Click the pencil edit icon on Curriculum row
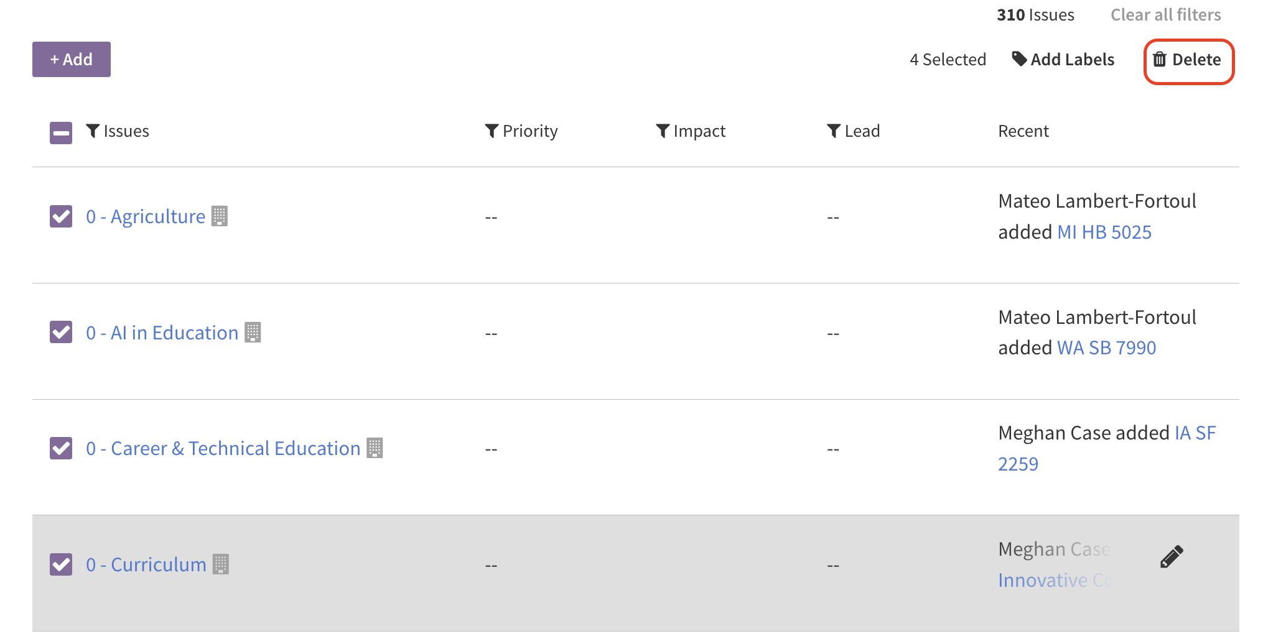Viewport: 1263px width, 644px height. point(1172,557)
